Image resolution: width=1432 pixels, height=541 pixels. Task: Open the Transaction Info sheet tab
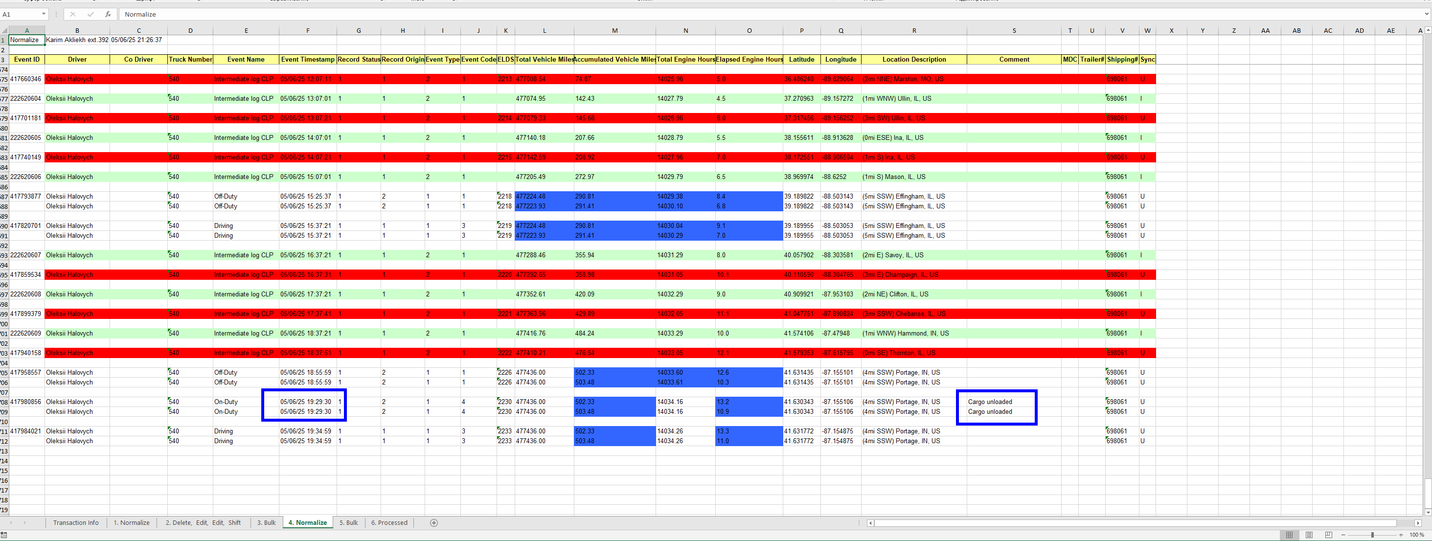point(76,522)
